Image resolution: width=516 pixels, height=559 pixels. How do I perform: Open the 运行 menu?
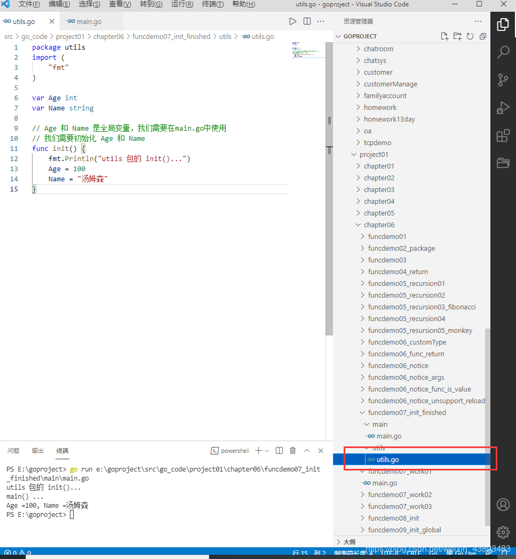pos(182,4)
